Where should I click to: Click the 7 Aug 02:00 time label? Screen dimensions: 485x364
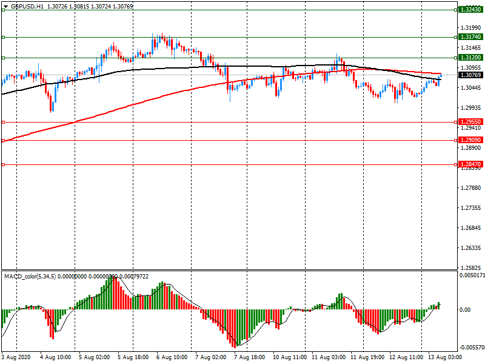tap(210, 357)
